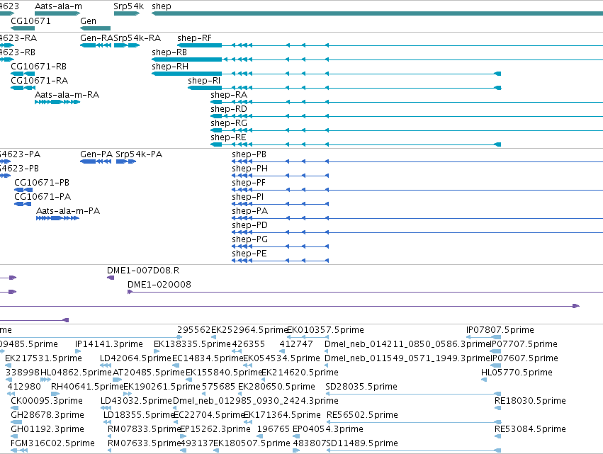Select protein CG10671-PA
603x454 pixels.
(43, 197)
